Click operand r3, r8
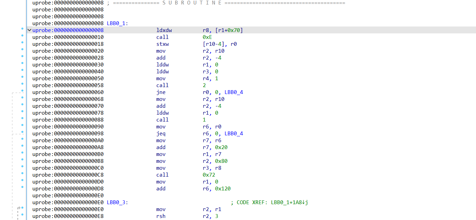 click(x=212, y=168)
